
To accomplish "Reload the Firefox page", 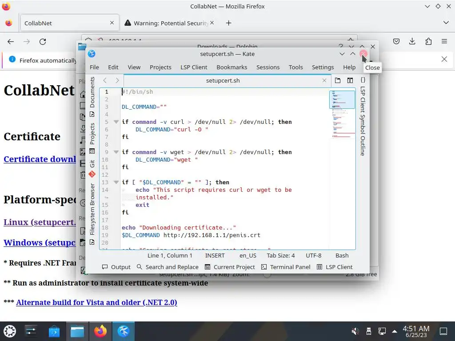I will (43, 41).
